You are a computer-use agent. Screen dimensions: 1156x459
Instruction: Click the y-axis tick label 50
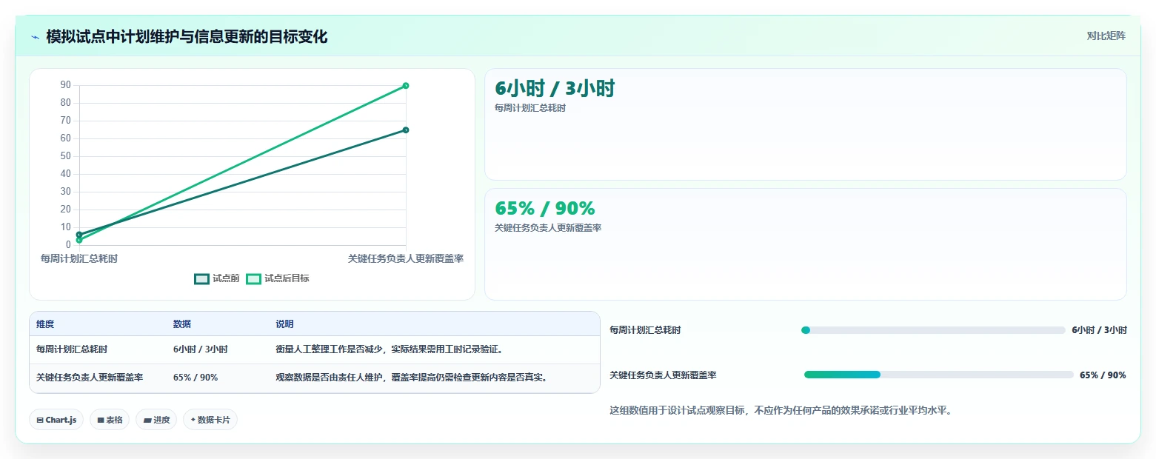(66, 156)
